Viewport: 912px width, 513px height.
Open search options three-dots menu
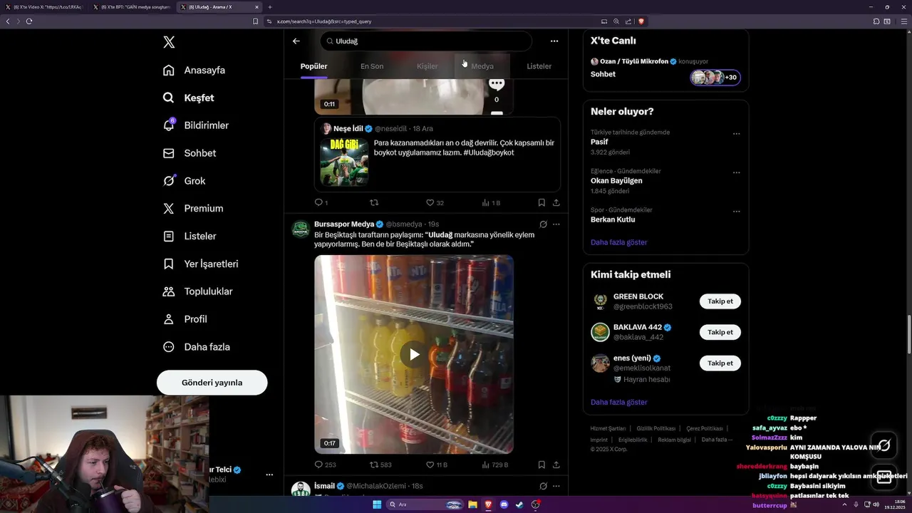pyautogui.click(x=554, y=41)
